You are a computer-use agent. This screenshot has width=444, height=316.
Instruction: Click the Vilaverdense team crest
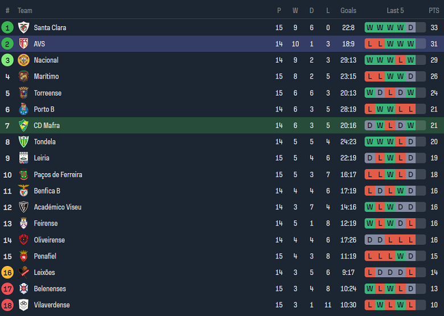[x=23, y=305]
